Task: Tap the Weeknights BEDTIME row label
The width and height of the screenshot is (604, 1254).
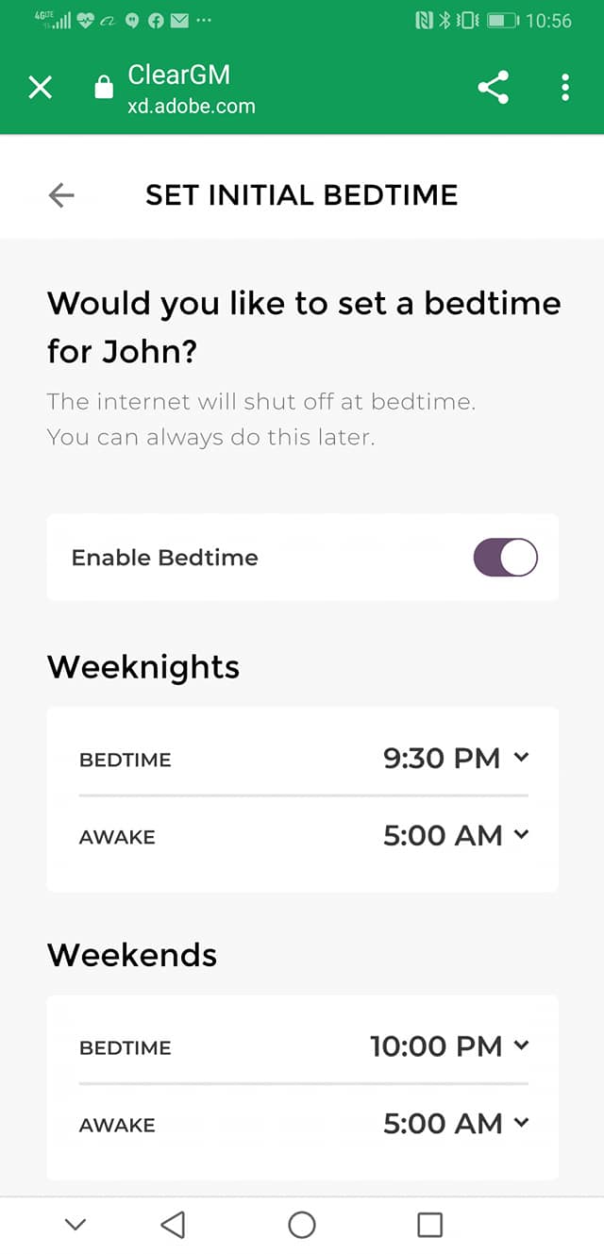Action: point(126,760)
